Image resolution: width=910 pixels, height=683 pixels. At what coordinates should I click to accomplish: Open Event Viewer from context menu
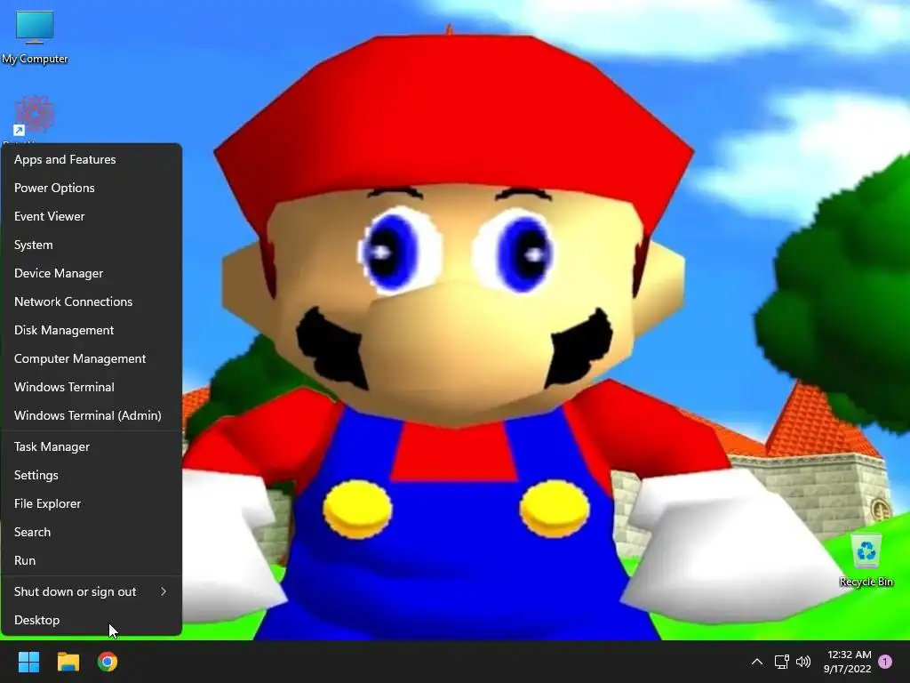click(x=92, y=216)
